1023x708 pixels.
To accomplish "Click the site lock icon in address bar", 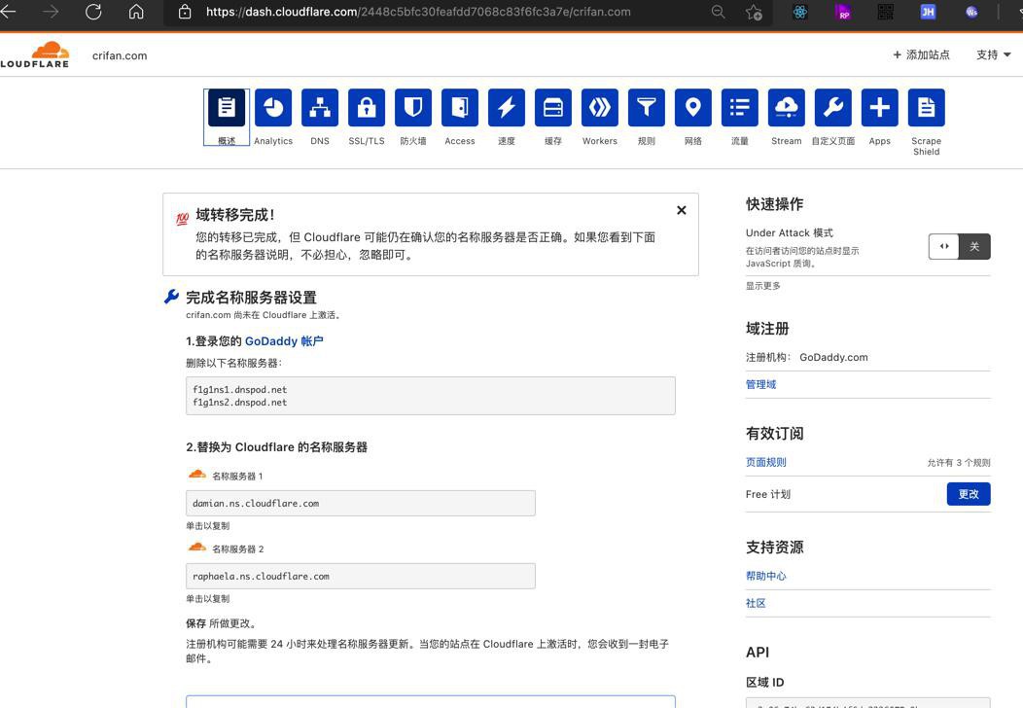I will coord(185,12).
